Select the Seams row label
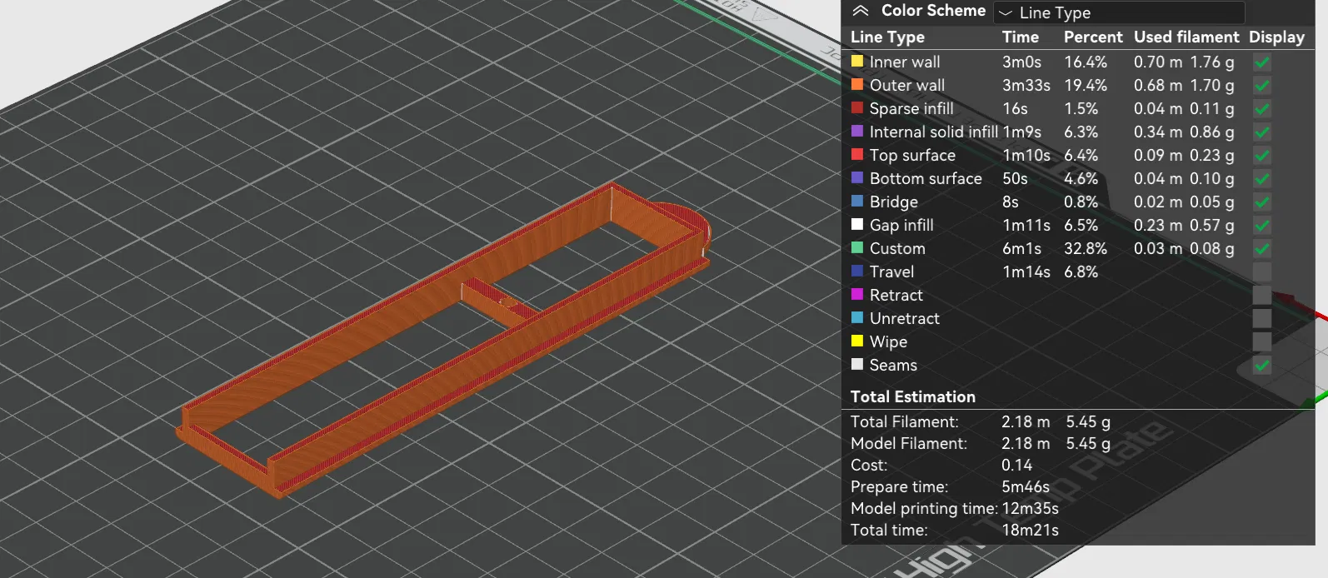This screenshot has height=578, width=1328. [893, 366]
